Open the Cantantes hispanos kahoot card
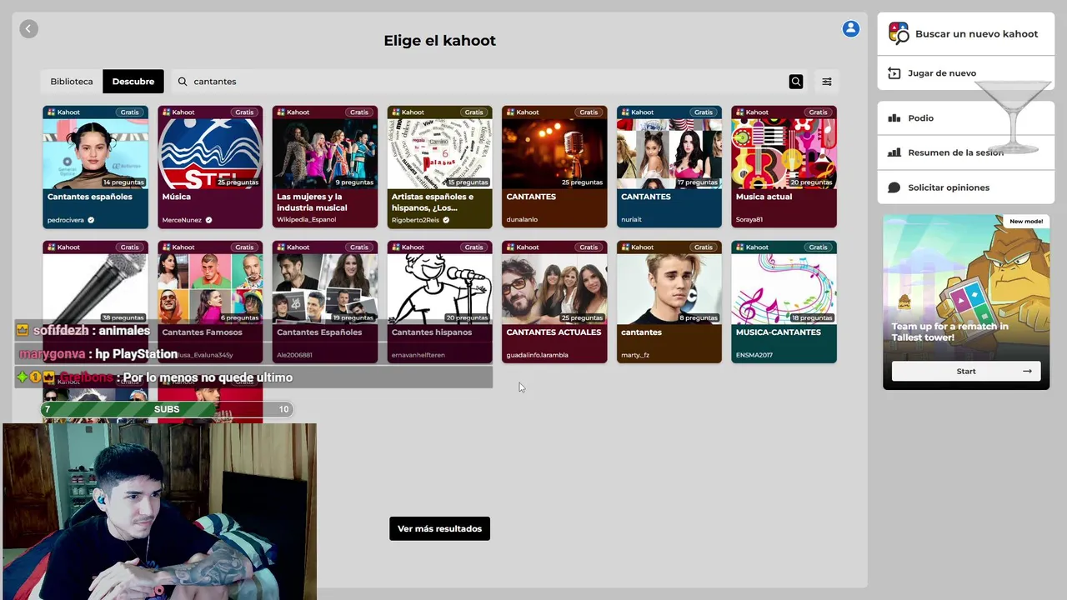The image size is (1067, 600). pyautogui.click(x=439, y=302)
